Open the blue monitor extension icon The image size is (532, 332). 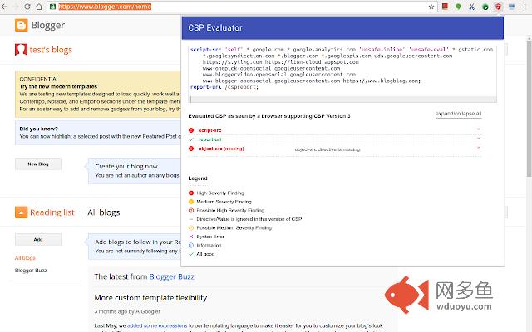(511, 7)
